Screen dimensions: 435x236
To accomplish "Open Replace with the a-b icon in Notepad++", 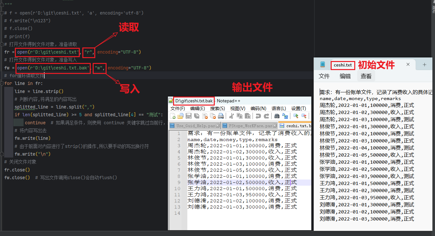I will tap(285, 116).
